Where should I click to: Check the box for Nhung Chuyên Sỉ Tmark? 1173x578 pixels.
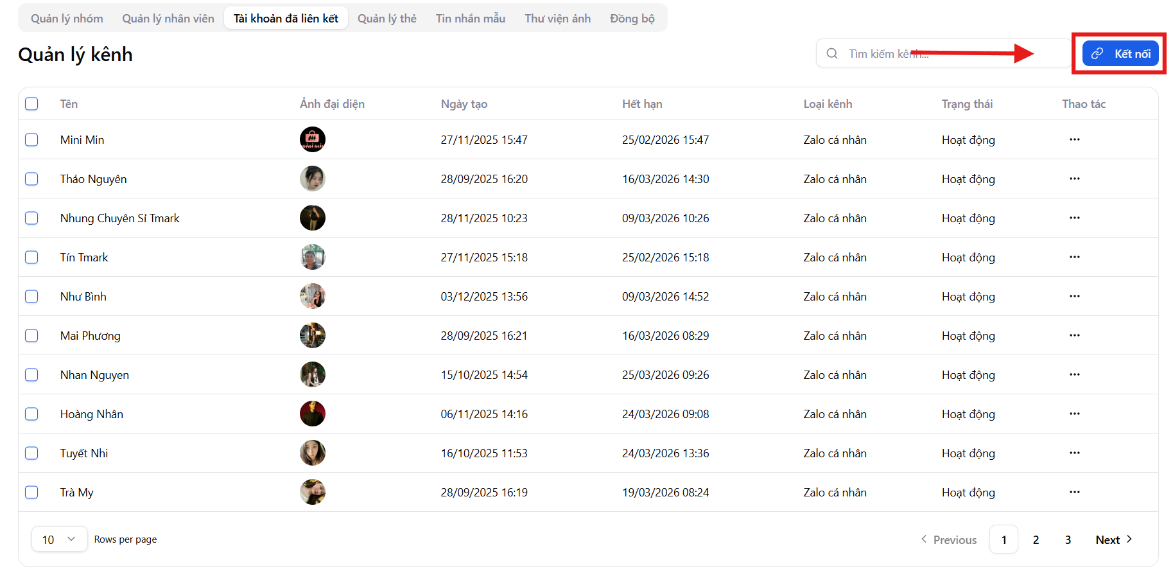point(31,218)
